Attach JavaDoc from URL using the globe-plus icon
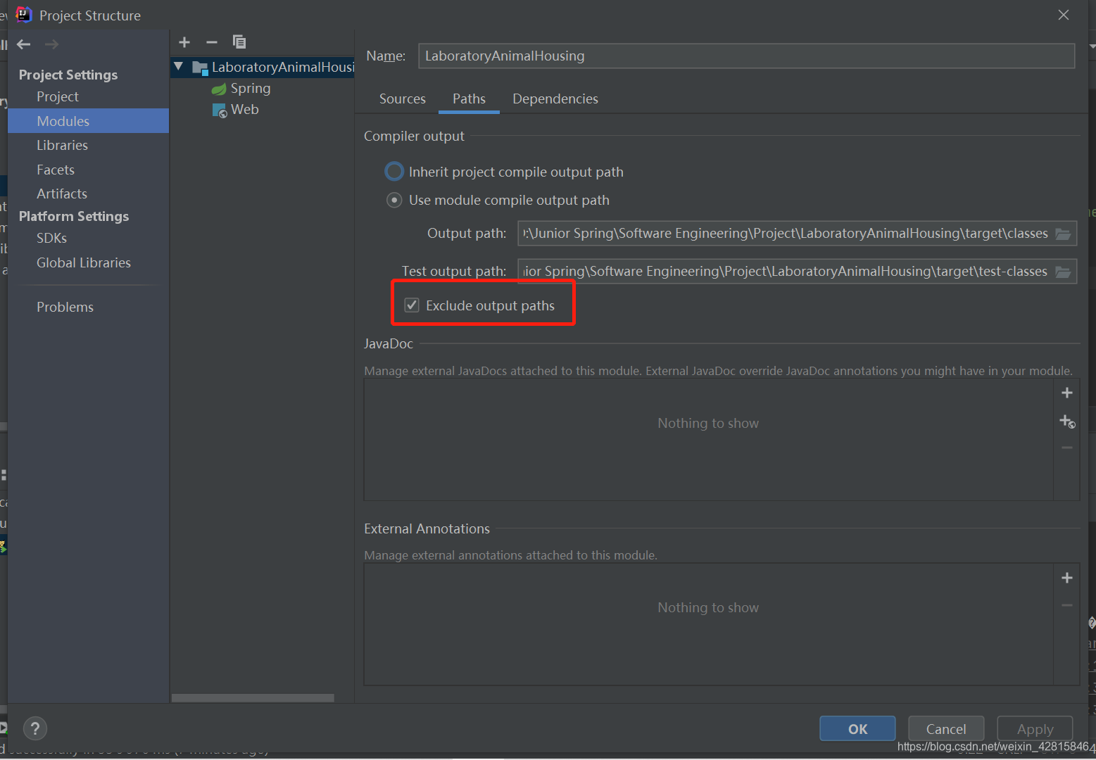This screenshot has width=1096, height=760. [1066, 422]
